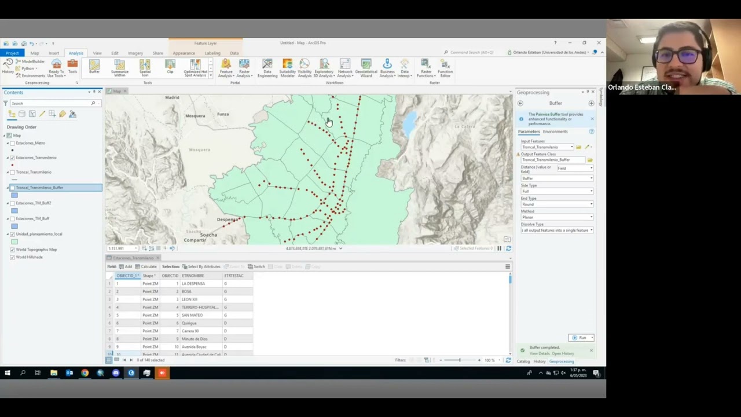
Task: Toggle Troncal_Transmilenio_Buffer layer visibility
Action: click(12, 188)
